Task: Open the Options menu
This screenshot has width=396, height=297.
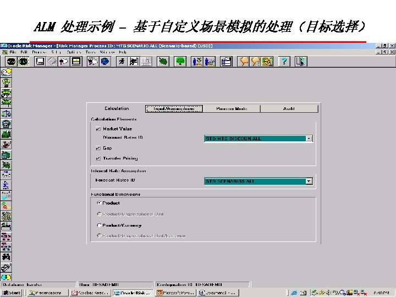Action: coord(74,52)
